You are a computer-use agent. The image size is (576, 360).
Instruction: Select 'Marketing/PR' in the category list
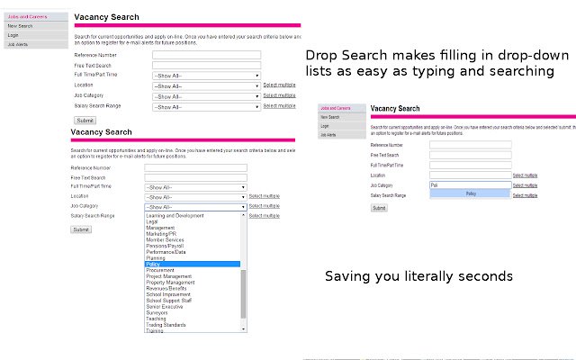[193, 234]
